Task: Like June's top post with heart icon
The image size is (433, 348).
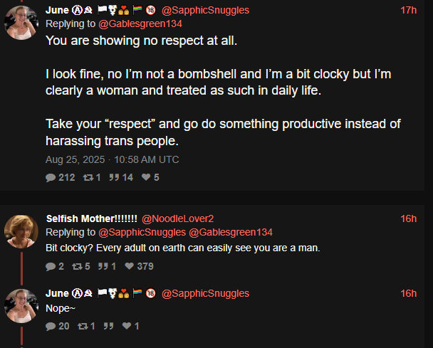Action: tap(146, 177)
